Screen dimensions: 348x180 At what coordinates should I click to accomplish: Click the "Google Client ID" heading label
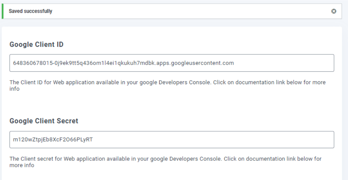[x=37, y=45]
